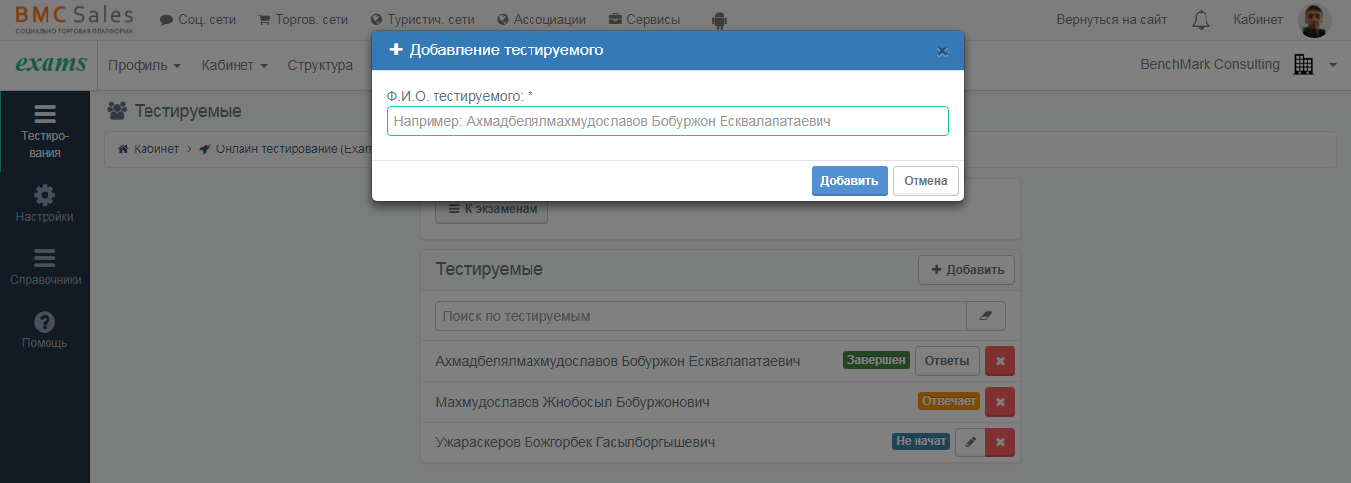
Task: Close the add testee dialog
Action: 942,50
